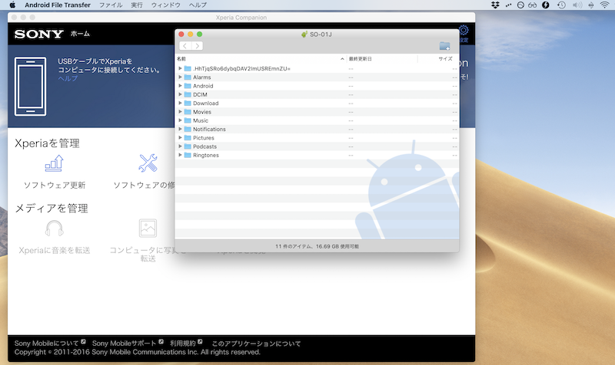The width and height of the screenshot is (615, 365).
Task: Expand the Pictures folder triangle
Action: (x=180, y=138)
